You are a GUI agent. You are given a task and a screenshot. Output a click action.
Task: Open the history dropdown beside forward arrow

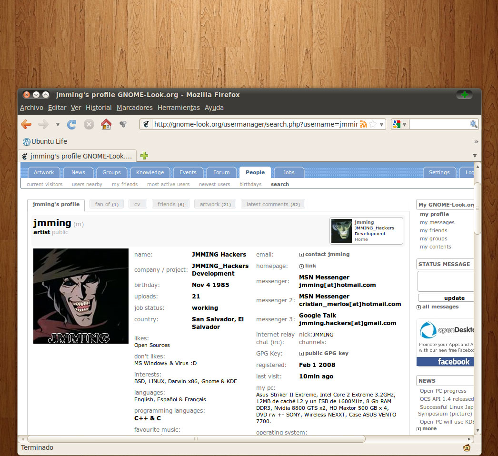[x=58, y=125]
